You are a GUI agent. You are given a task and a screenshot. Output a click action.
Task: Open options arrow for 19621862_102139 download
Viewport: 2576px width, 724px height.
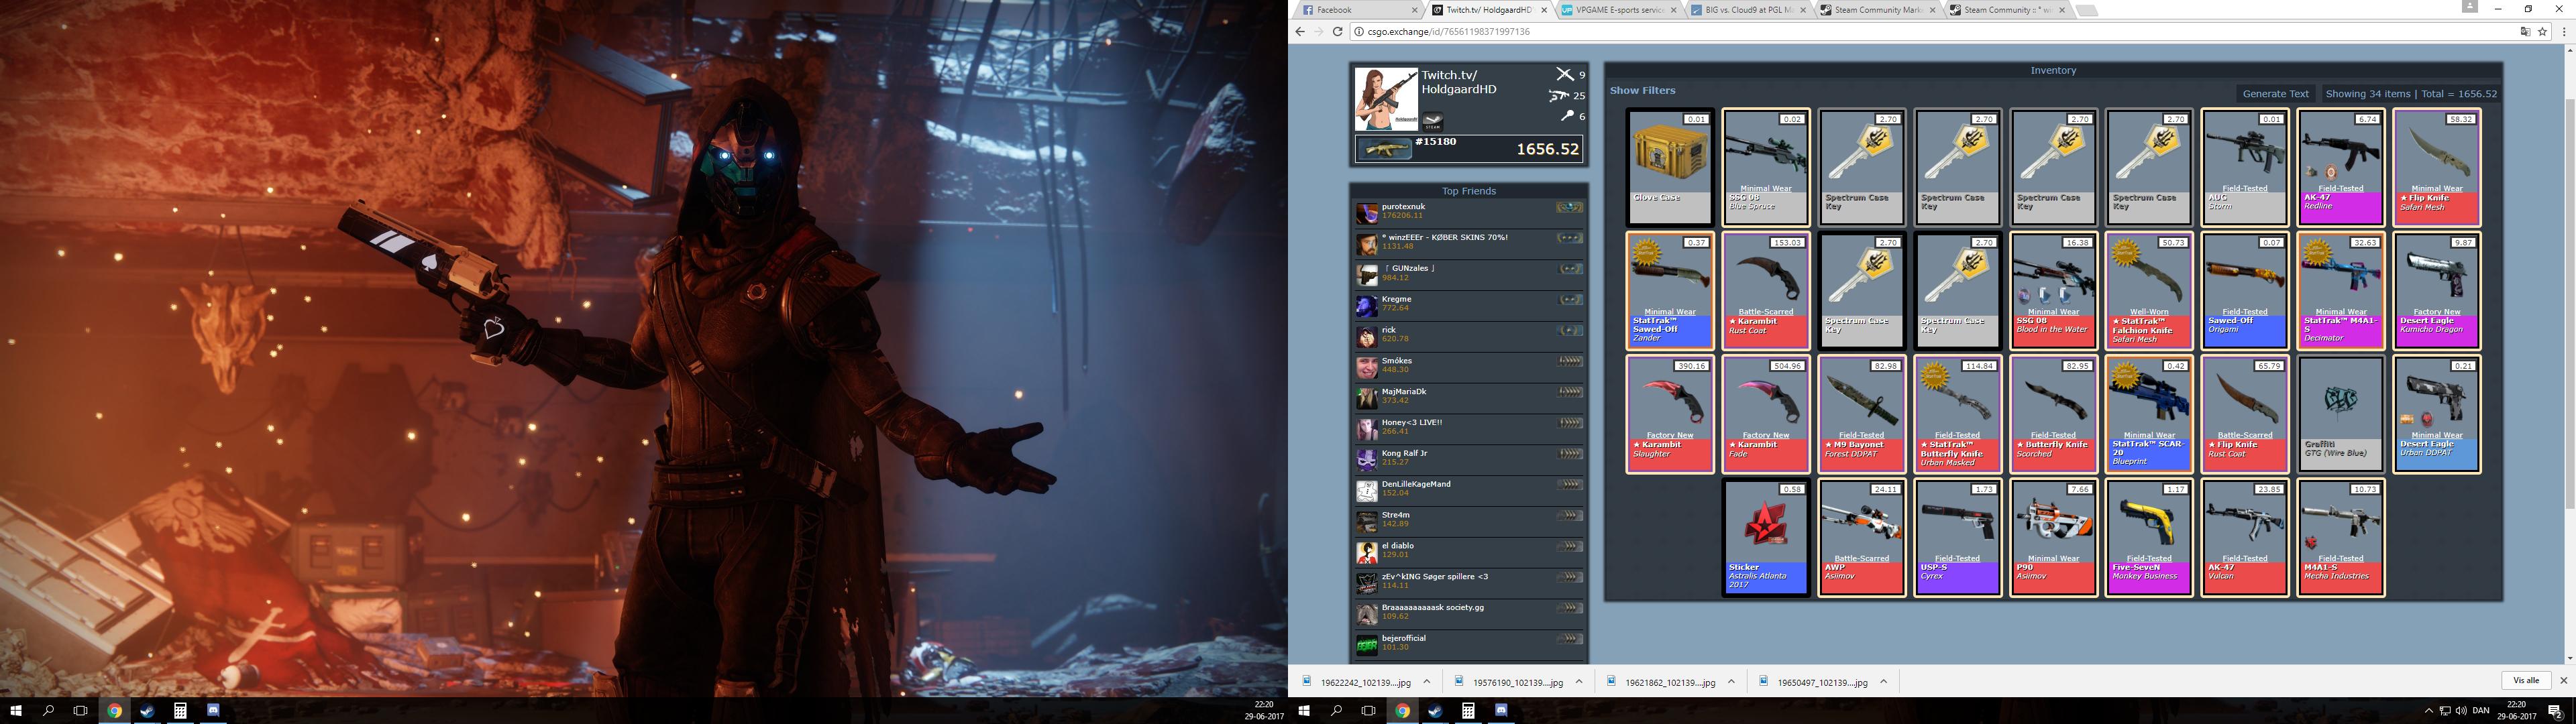[1731, 682]
